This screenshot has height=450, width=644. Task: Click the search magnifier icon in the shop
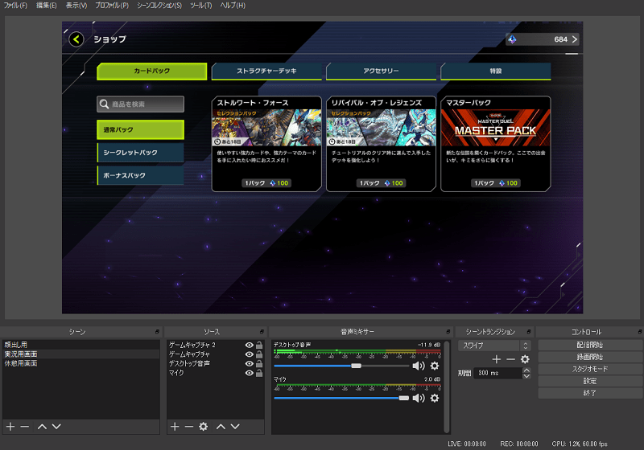(105, 104)
